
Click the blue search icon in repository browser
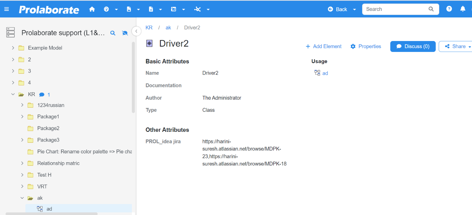[x=113, y=33]
